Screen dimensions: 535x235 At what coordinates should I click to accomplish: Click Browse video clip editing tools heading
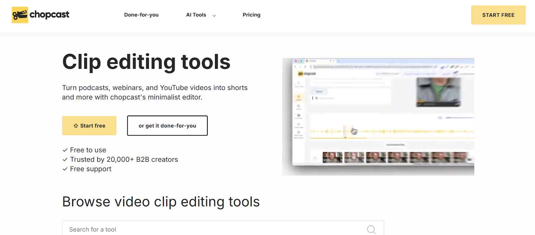click(x=161, y=202)
